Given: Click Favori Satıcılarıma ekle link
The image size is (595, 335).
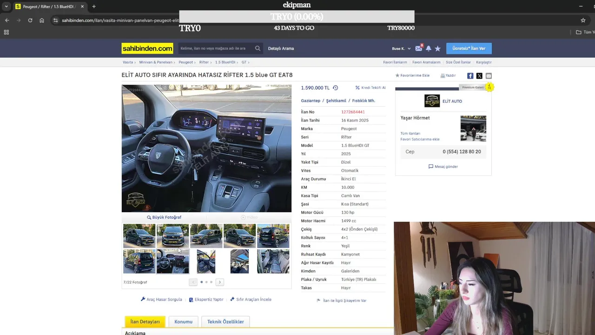Looking at the screenshot, I should tap(420, 139).
